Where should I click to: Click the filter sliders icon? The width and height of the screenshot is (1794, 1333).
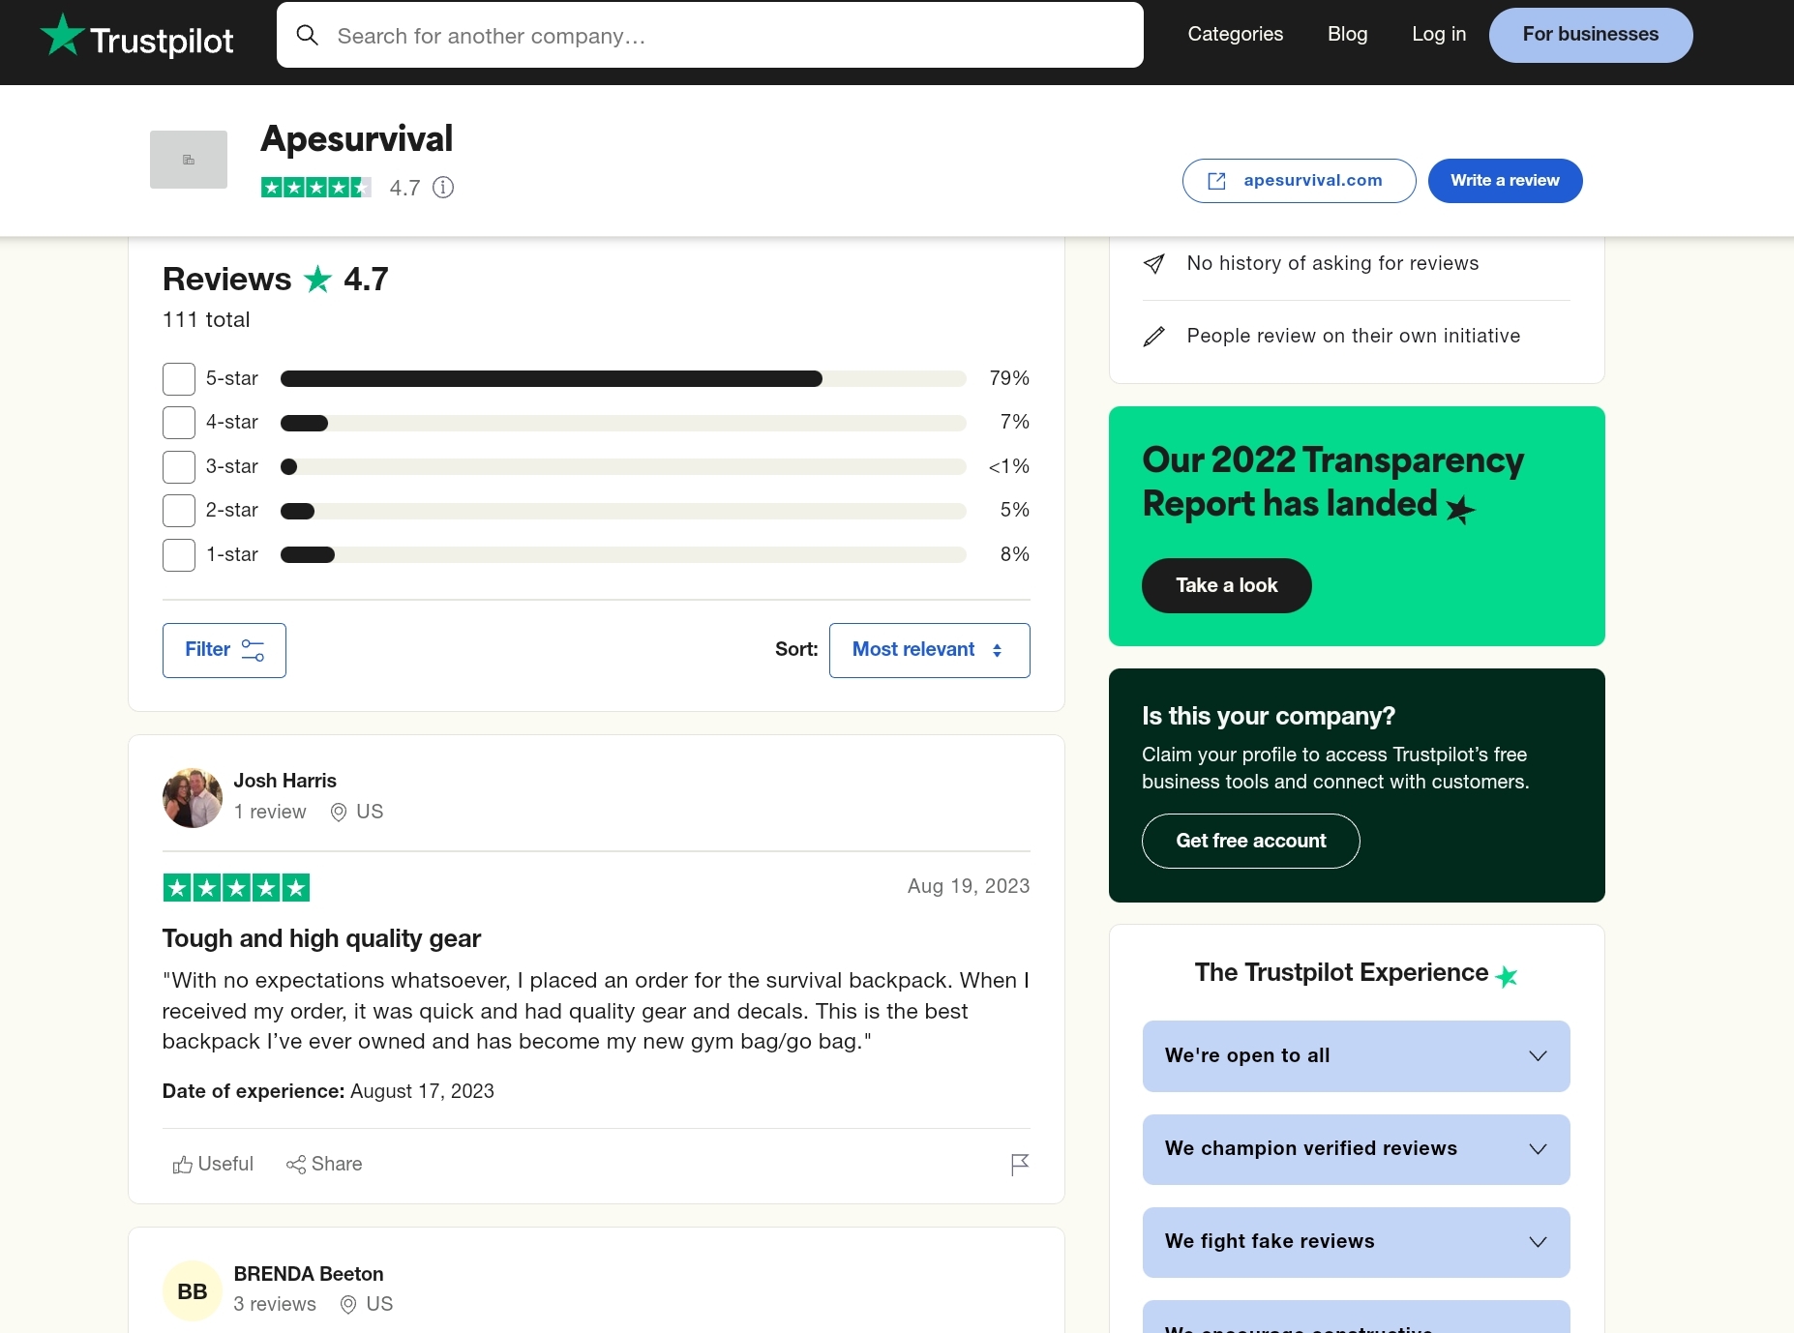(x=253, y=650)
